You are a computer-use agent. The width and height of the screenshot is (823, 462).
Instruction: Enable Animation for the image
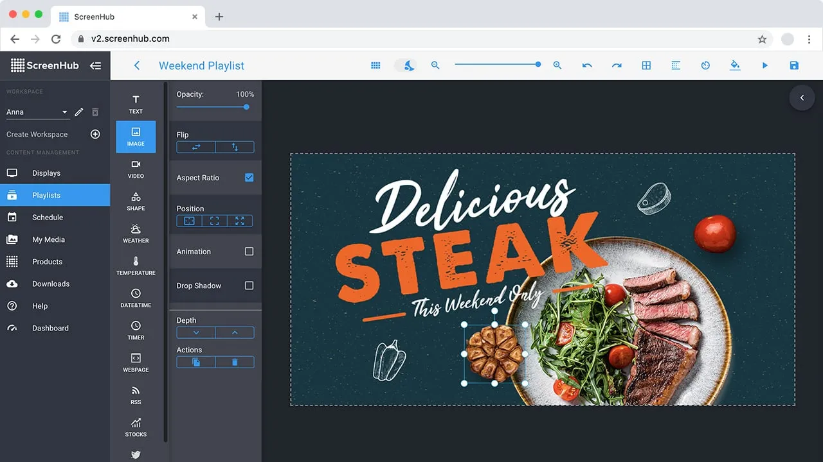(x=249, y=252)
